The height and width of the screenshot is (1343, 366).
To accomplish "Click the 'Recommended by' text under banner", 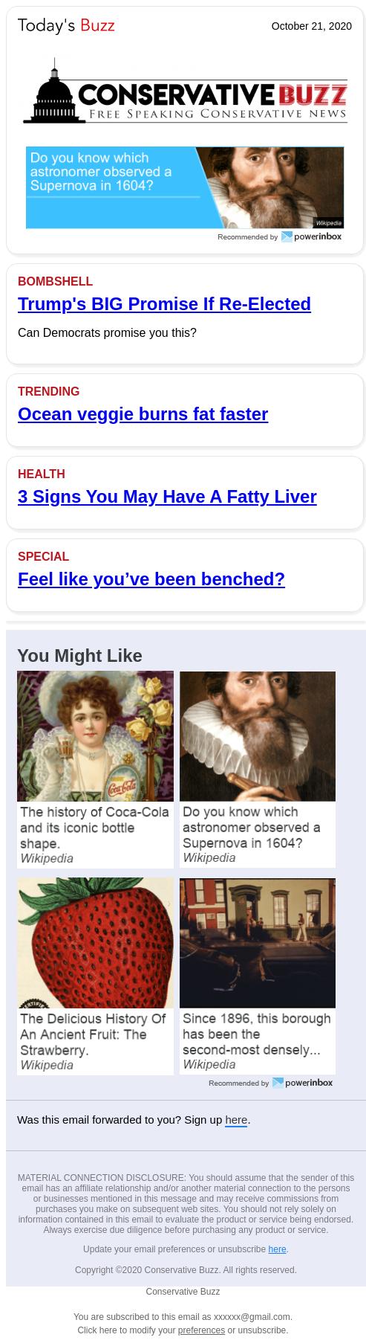I will 248,237.
